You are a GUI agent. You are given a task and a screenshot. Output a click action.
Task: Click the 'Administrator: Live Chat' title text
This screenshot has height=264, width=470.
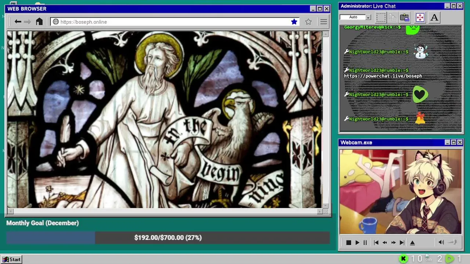[x=368, y=6]
